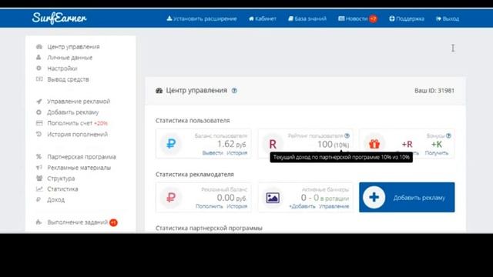
Task: Click the help icon next to Бонусы
Action: coord(448,135)
